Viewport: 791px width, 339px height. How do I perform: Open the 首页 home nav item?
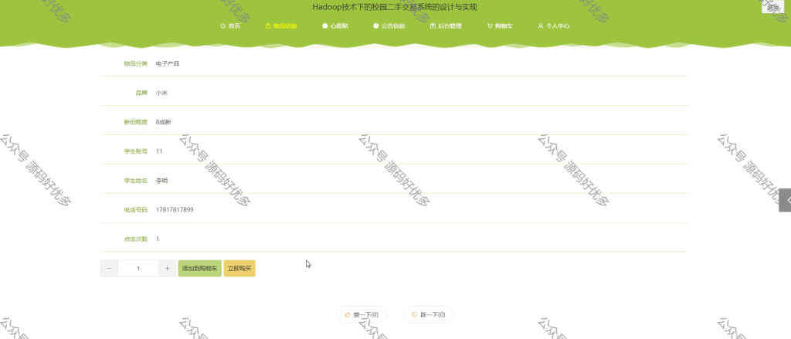tap(230, 25)
